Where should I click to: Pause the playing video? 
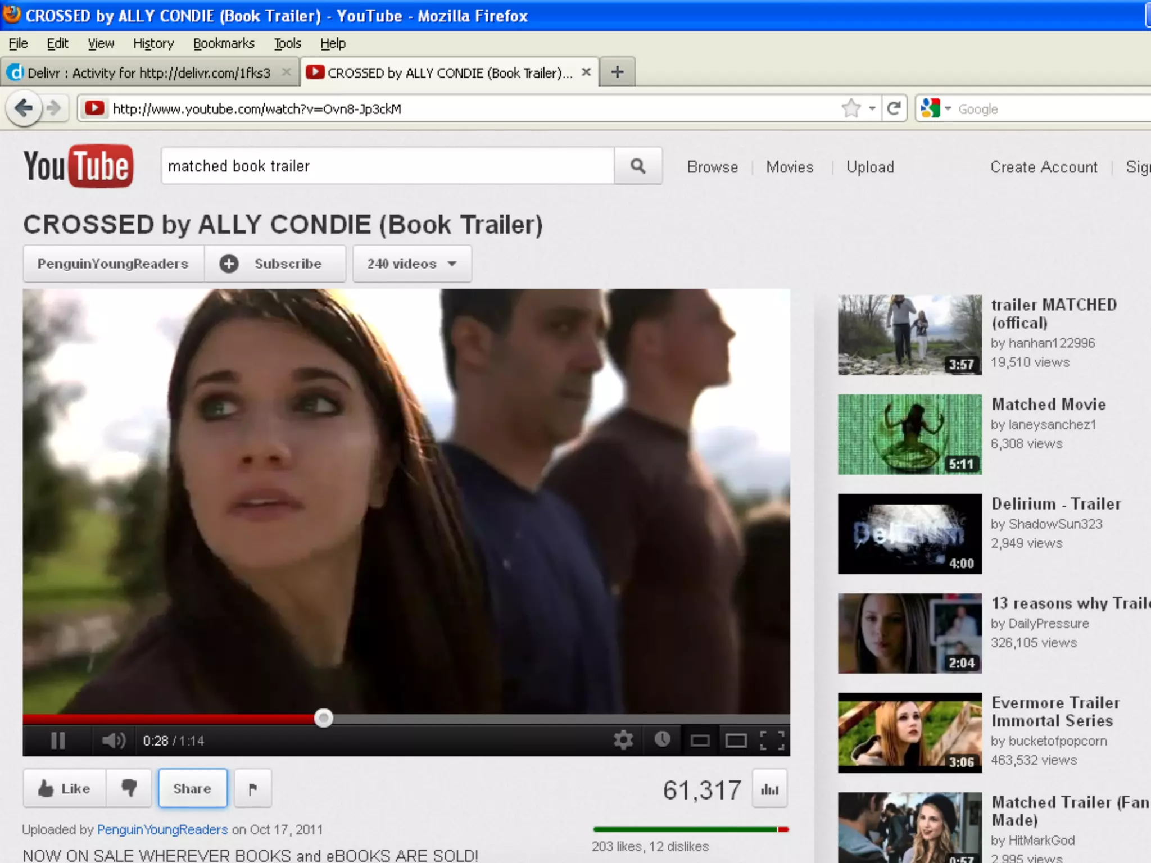tap(58, 741)
